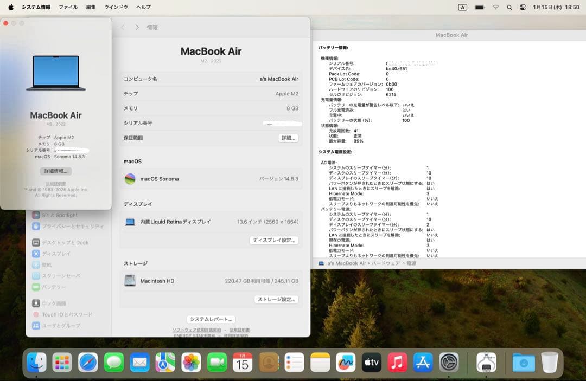
Task: Open the input source menu showing "A"
Action: pyautogui.click(x=462, y=7)
